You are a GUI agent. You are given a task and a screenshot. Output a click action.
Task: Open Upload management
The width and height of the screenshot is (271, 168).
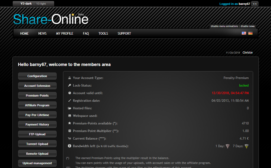pos(37,163)
